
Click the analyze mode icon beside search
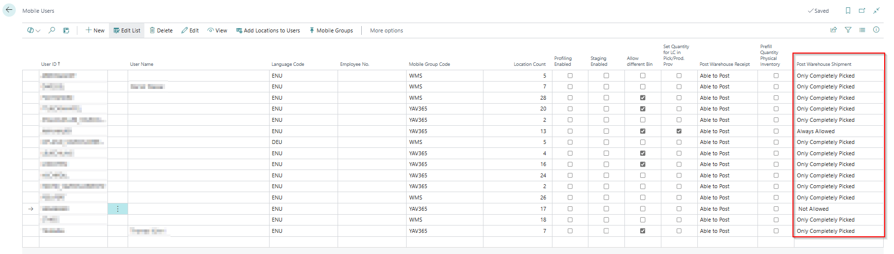click(66, 30)
